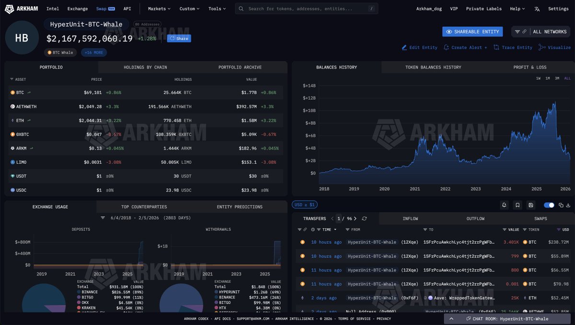Select the 1M balance history range
This screenshot has height=325, width=575.
tap(548, 78)
